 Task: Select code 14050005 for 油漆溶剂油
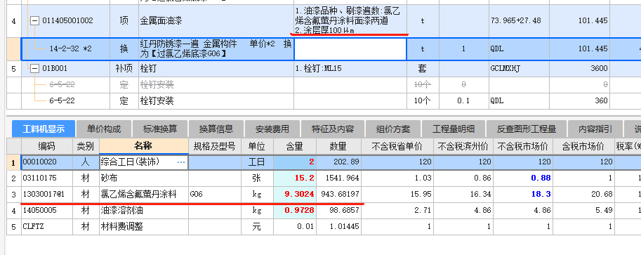[46, 210]
